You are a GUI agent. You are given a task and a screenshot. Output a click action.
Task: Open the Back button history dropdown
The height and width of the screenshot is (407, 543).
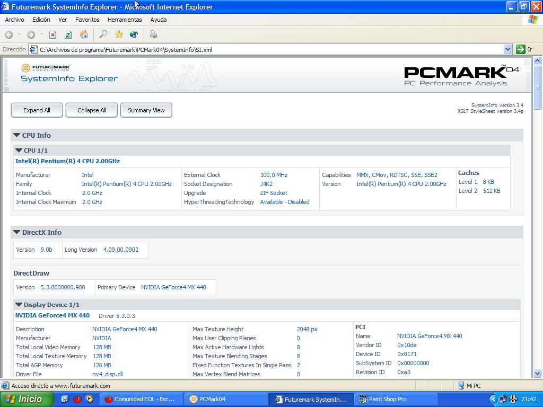pos(20,34)
